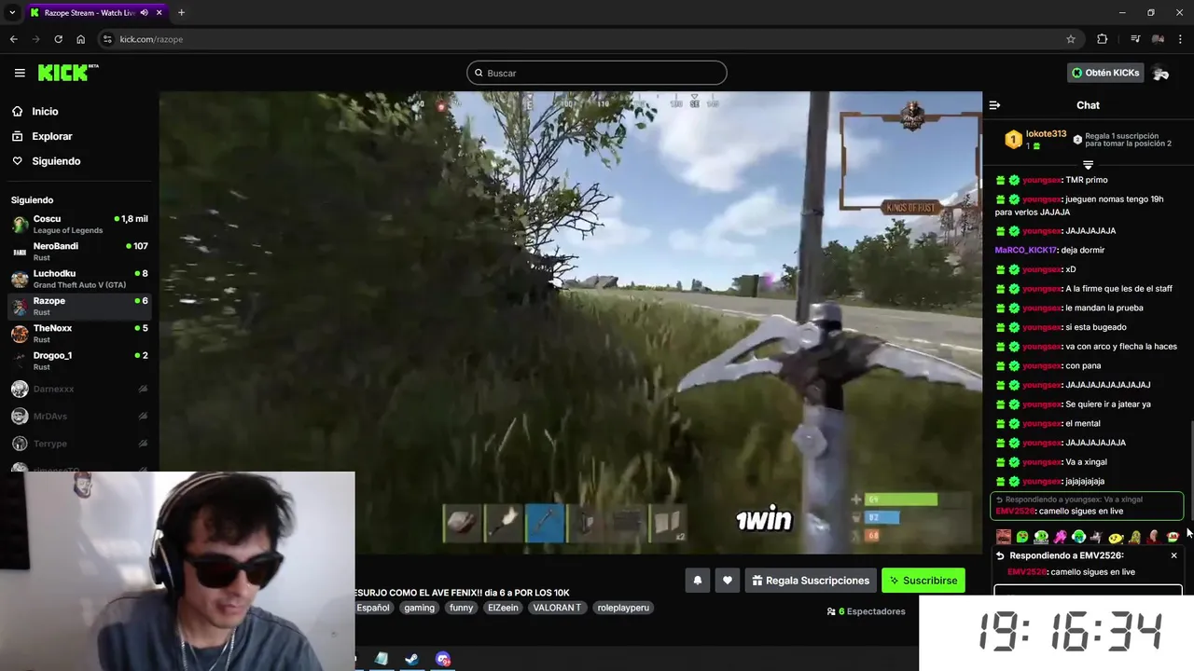Bookmark this page with star icon
The image size is (1194, 671).
click(1071, 39)
